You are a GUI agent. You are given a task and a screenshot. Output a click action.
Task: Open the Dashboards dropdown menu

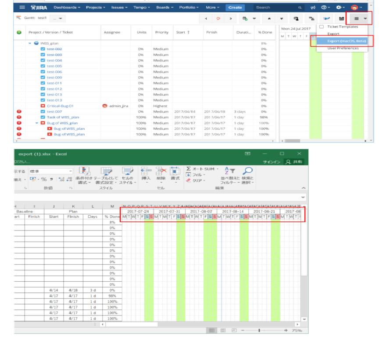point(67,7)
